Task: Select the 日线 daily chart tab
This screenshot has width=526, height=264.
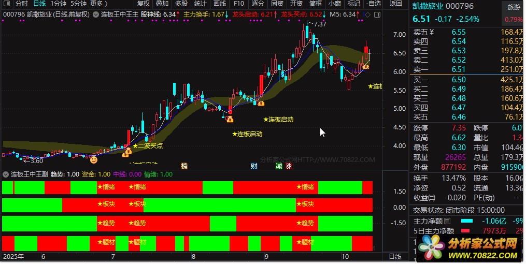Action: 39,4
